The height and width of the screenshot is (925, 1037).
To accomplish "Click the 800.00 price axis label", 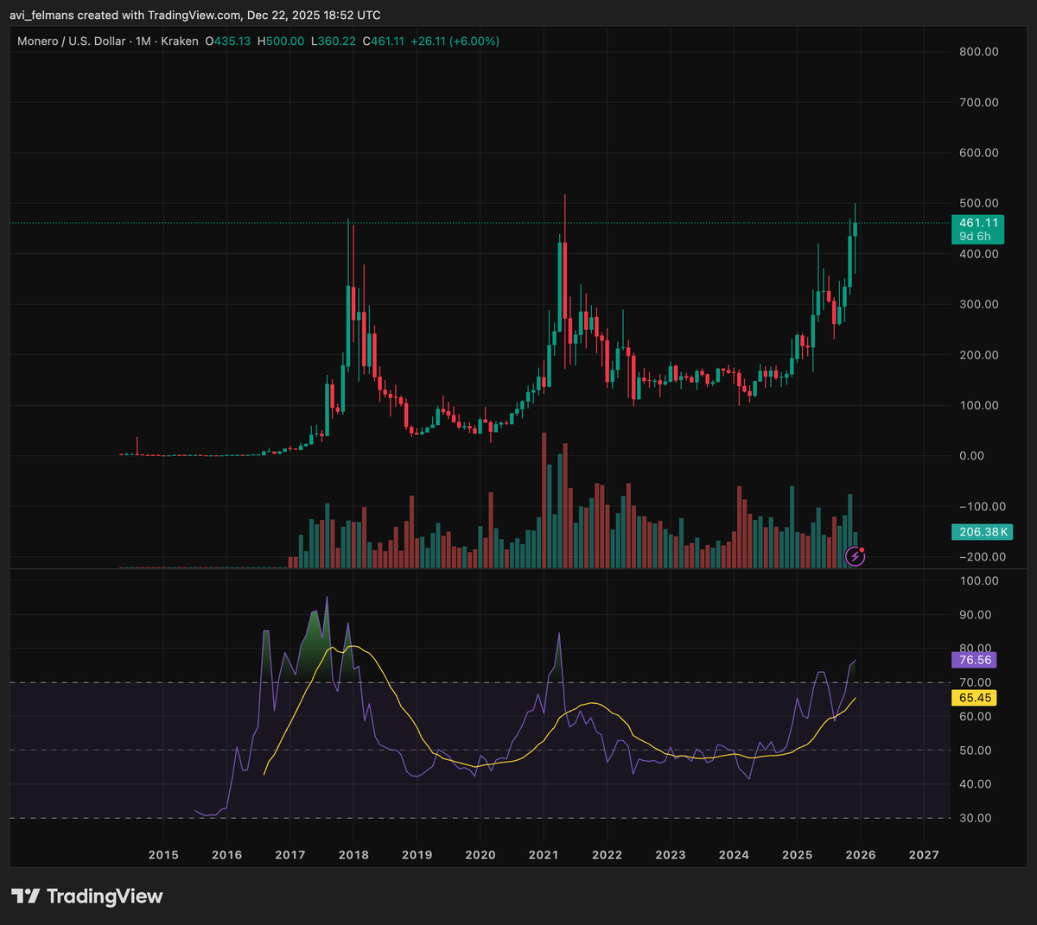I will pyautogui.click(x=977, y=52).
